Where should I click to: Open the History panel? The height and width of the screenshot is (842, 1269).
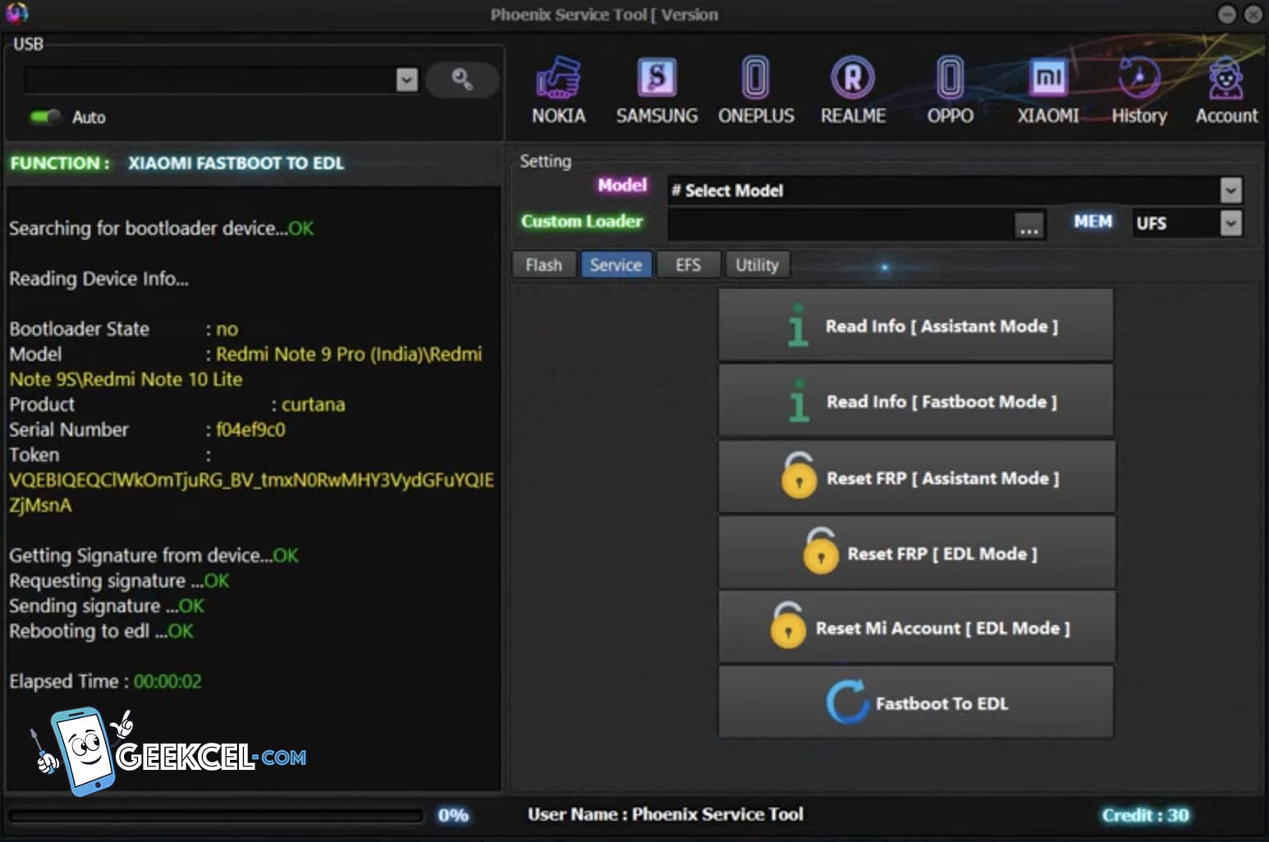[1138, 90]
